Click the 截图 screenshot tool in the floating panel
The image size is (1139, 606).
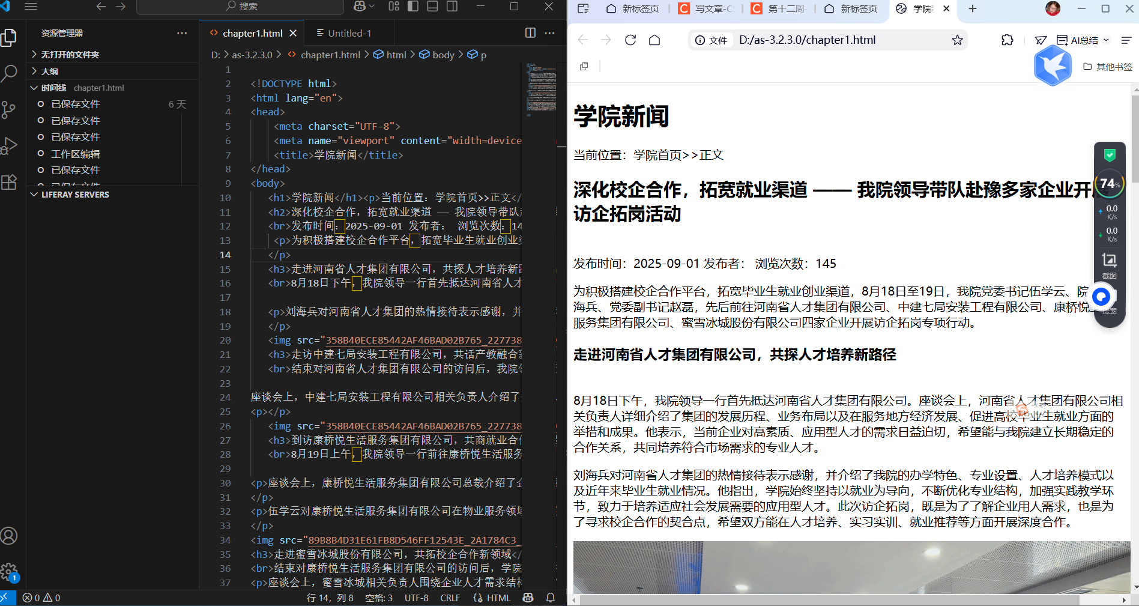[1110, 265]
